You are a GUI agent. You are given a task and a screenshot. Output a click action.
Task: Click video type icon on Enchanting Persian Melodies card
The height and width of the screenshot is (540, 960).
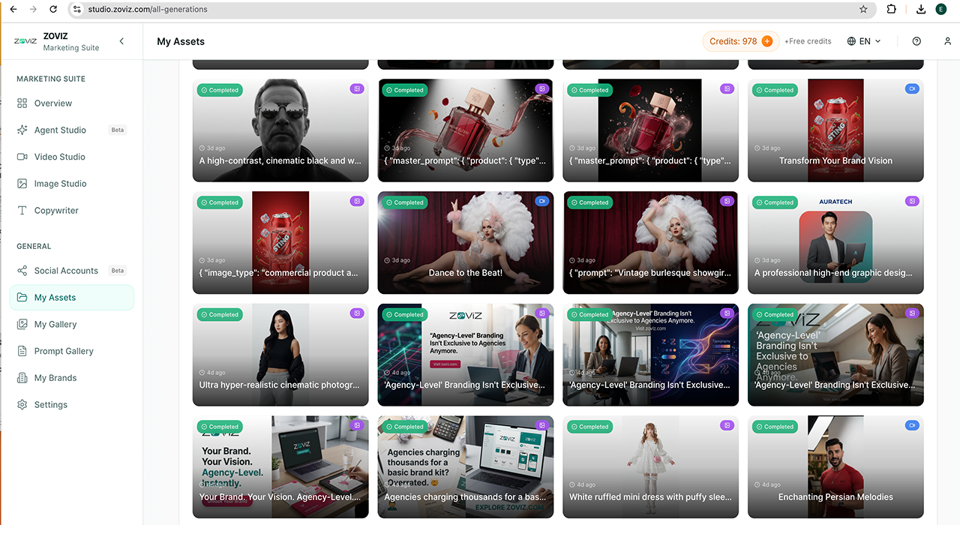912,426
